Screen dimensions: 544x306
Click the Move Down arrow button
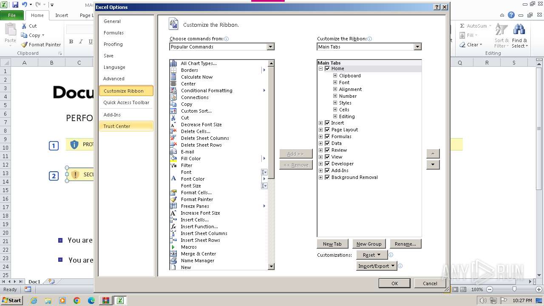coord(433,164)
